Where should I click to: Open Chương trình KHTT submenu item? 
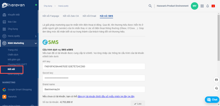[x=17, y=64]
